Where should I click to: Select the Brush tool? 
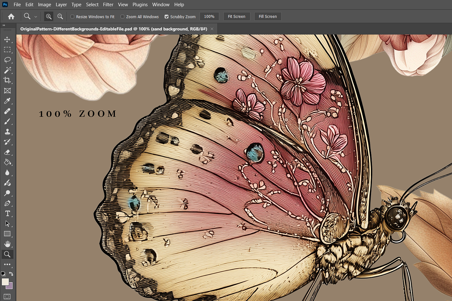7,122
